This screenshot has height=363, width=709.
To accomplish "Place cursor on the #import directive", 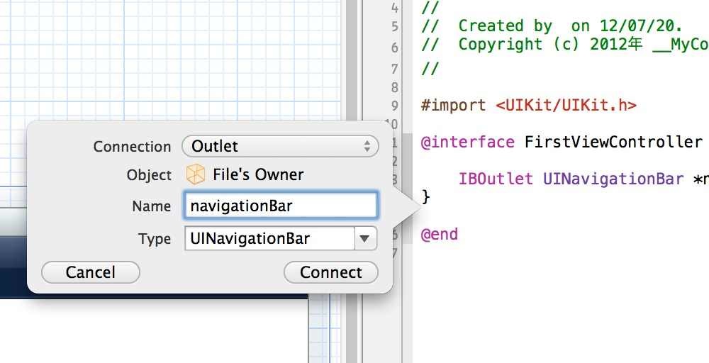I will point(453,106).
